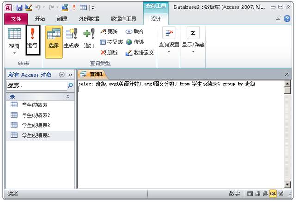Click the 交叉表 crosstab query icon
The image size is (296, 202).
(x=111, y=42)
